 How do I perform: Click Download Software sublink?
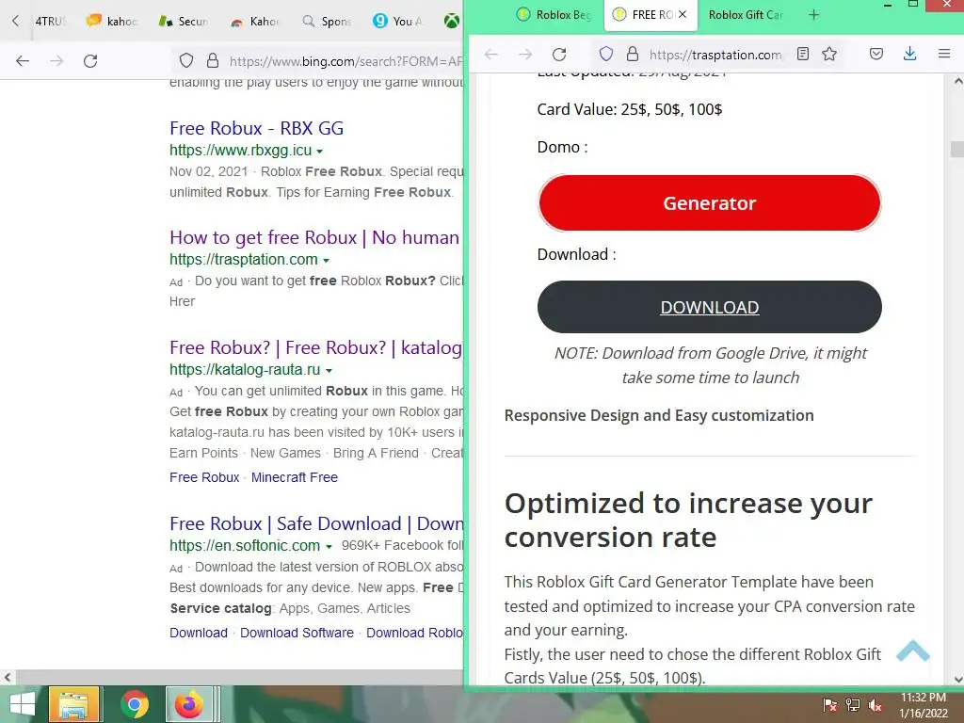point(297,633)
